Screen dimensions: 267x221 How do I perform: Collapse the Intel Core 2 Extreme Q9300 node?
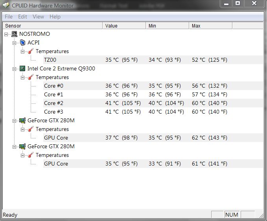tap(14, 69)
